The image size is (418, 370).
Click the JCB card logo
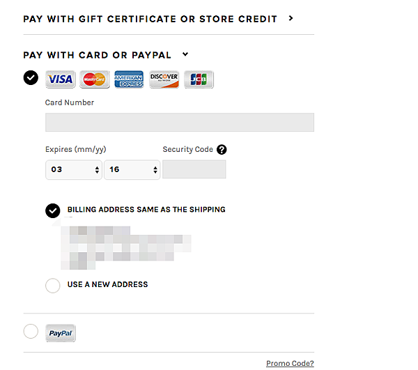click(199, 79)
